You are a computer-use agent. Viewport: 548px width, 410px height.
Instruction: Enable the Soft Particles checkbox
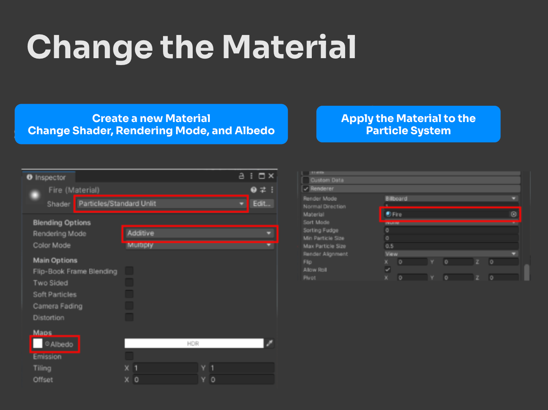(129, 294)
